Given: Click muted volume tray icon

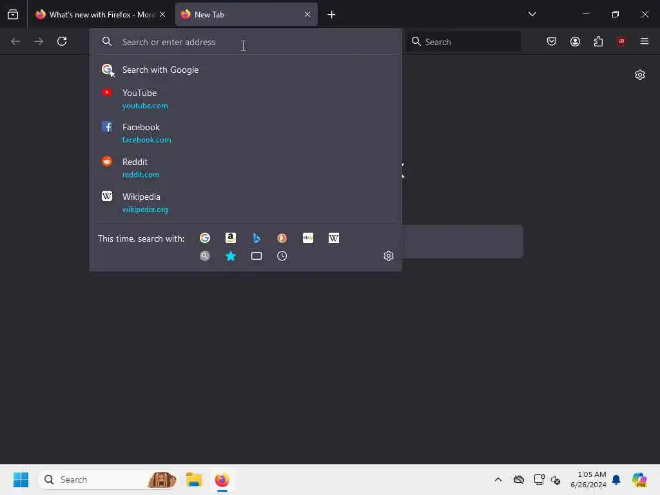Looking at the screenshot, I should pyautogui.click(x=556, y=480).
